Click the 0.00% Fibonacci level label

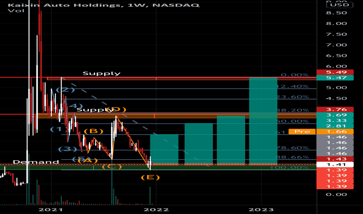pos(295,75)
